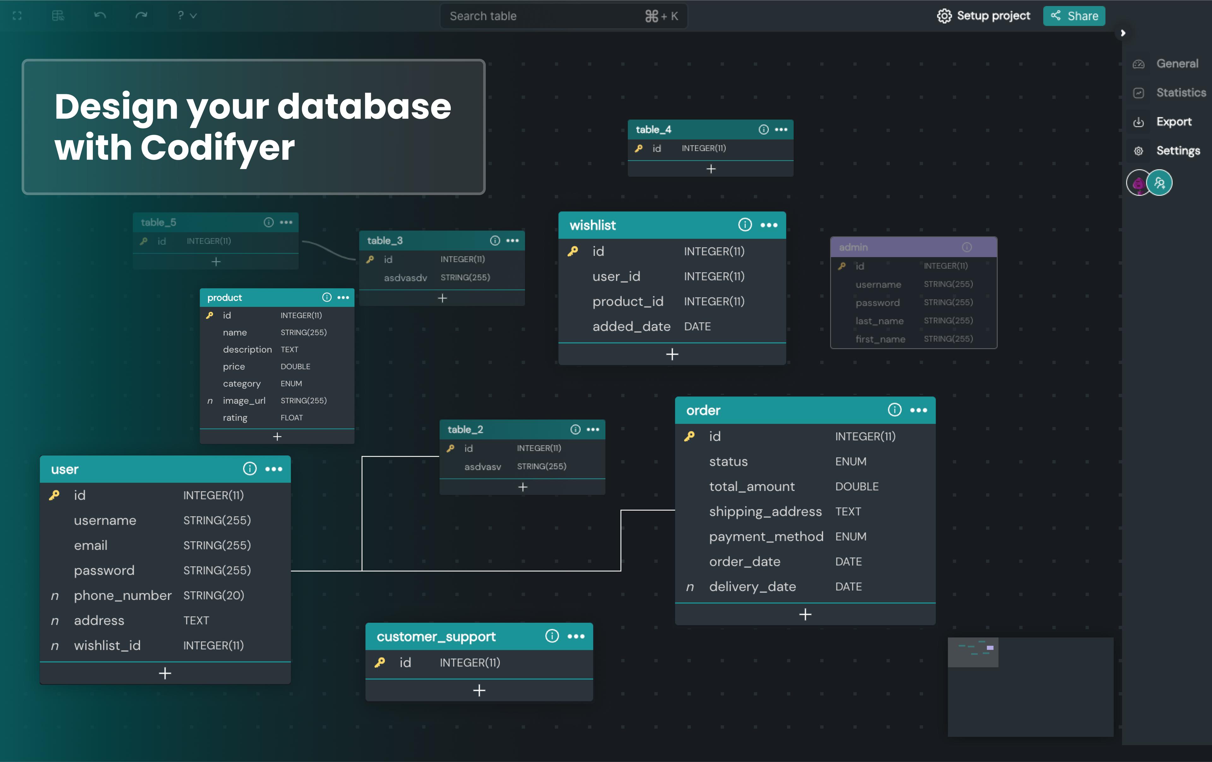Add a column to the user table

pyautogui.click(x=165, y=673)
